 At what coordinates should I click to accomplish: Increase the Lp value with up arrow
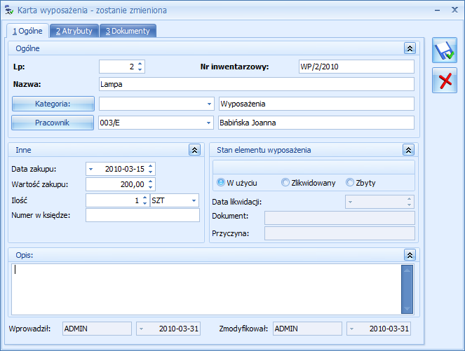click(140, 63)
